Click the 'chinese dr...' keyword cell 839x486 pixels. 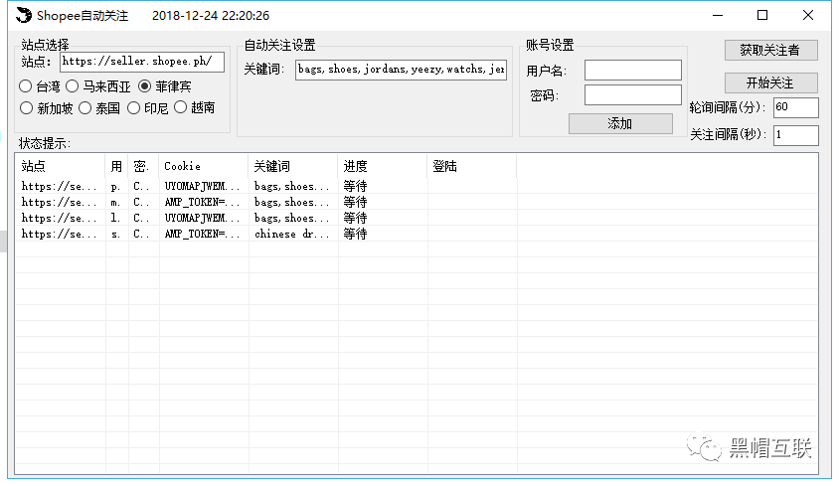(x=291, y=234)
